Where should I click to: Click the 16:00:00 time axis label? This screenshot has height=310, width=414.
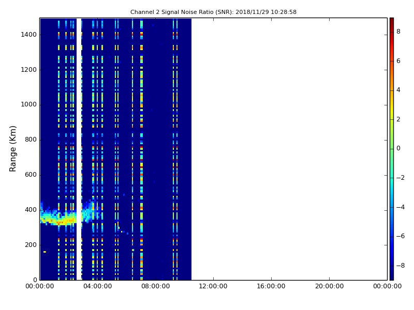point(271,286)
